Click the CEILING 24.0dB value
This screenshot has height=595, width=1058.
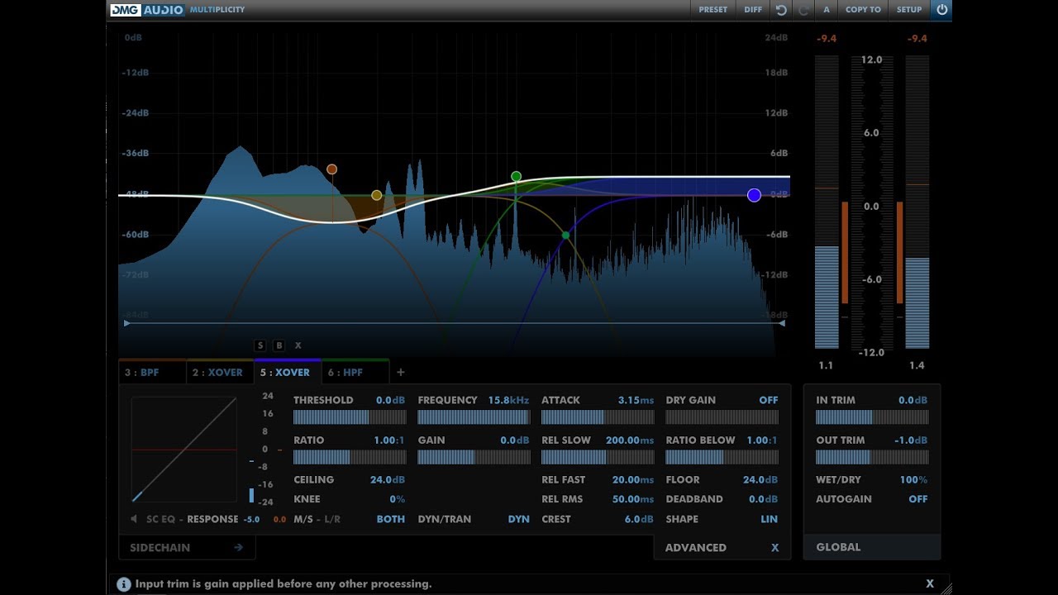[387, 479]
